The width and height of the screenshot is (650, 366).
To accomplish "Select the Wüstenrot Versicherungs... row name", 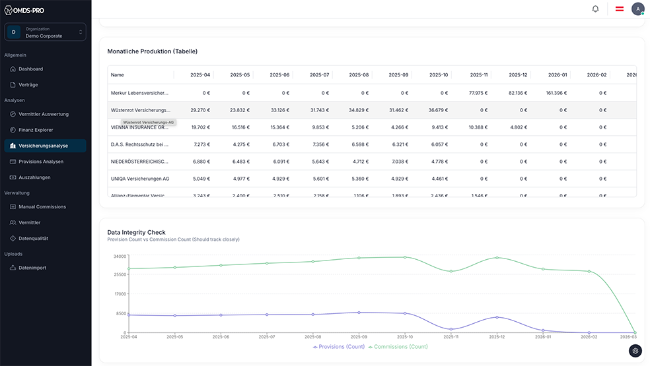I will [x=141, y=110].
